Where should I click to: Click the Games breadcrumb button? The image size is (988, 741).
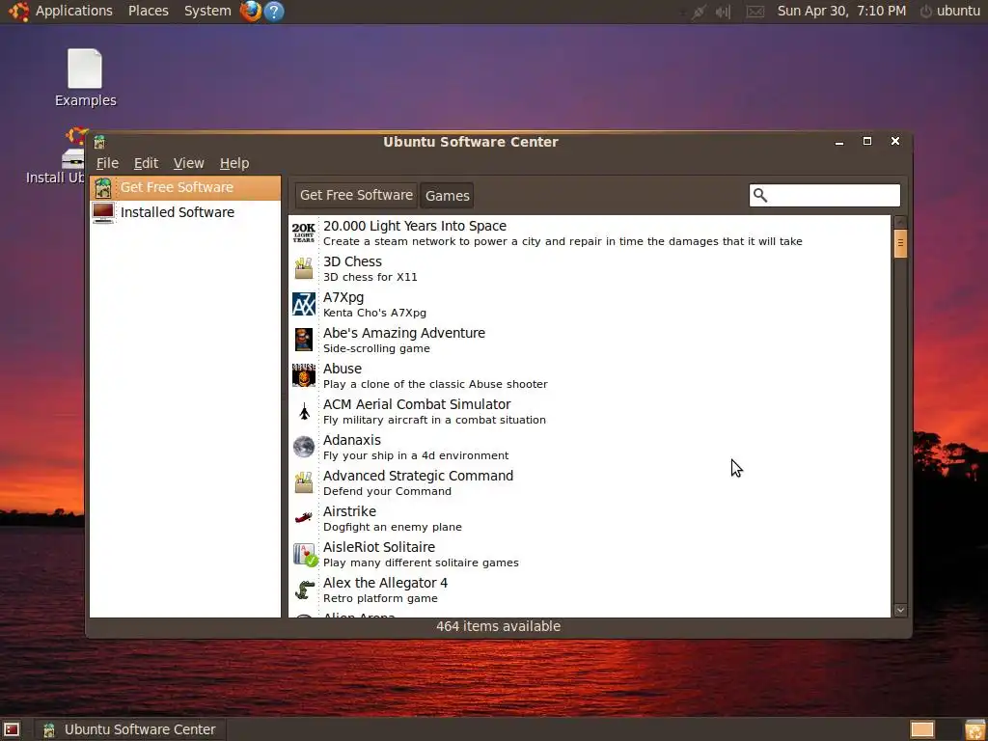(448, 195)
